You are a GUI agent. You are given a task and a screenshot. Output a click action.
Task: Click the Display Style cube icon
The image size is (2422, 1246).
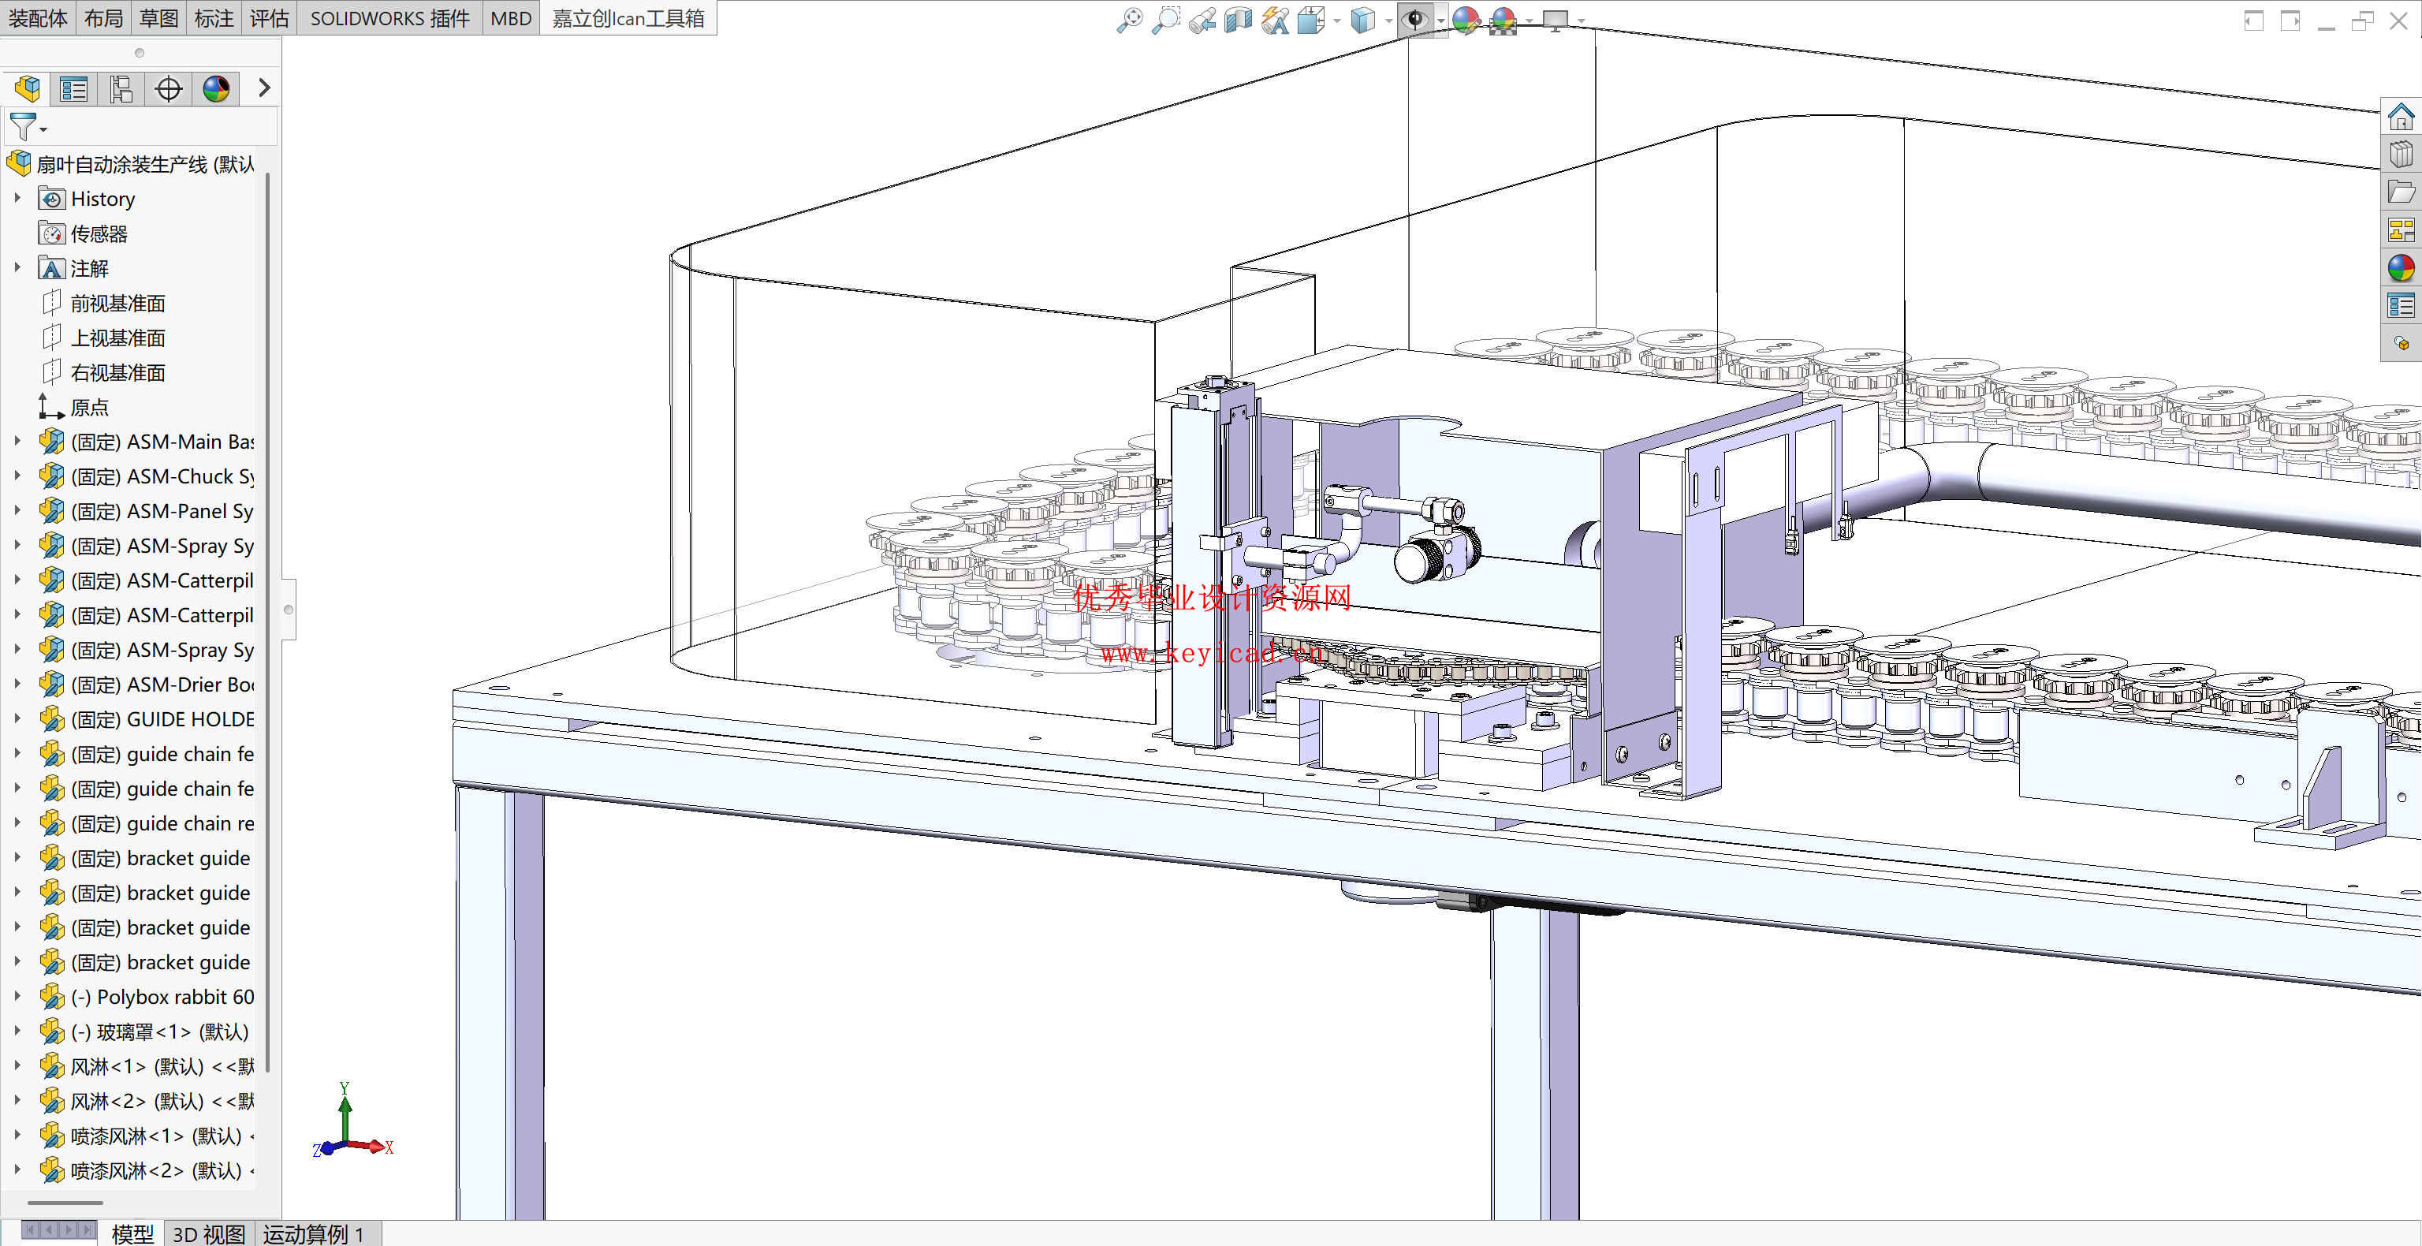(1362, 20)
